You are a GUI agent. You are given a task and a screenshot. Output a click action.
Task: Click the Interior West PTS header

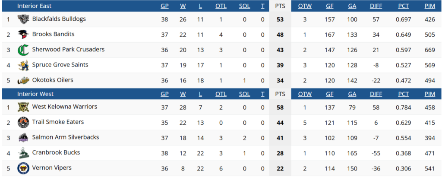[x=280, y=94]
